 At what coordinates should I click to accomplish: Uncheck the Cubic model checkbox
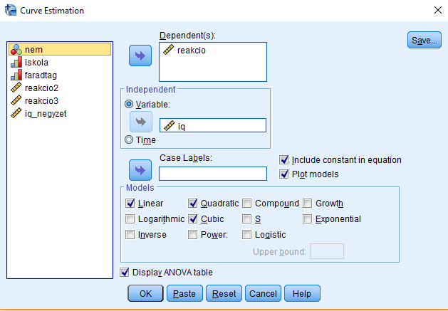click(x=193, y=219)
